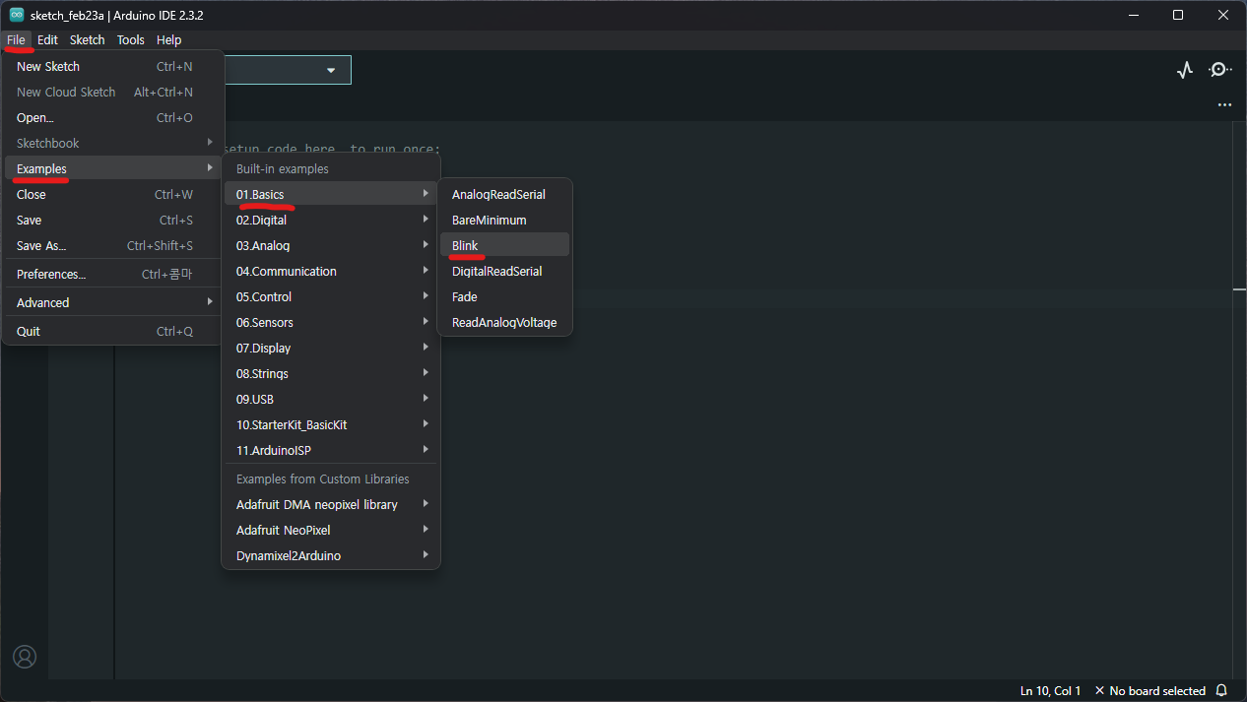Open the Blink example sketch

[505, 246]
